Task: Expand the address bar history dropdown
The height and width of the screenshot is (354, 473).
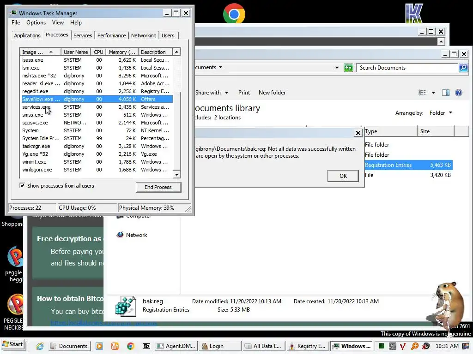Action: pyautogui.click(x=337, y=68)
